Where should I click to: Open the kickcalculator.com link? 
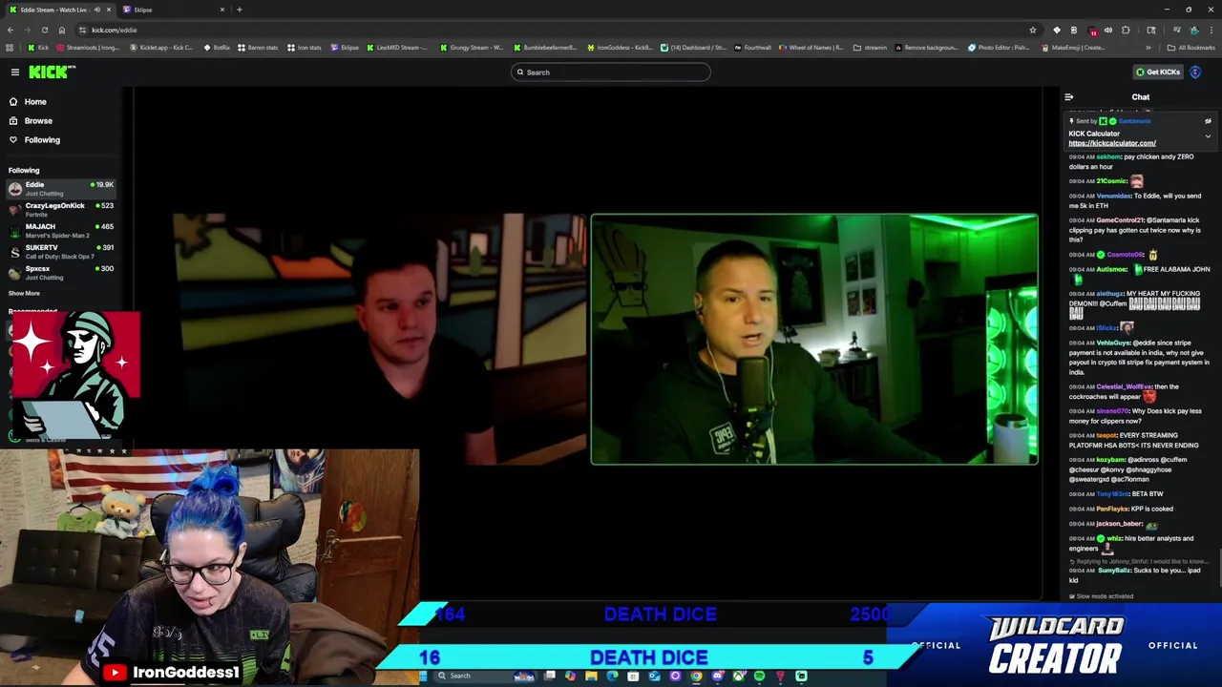pos(1112,143)
